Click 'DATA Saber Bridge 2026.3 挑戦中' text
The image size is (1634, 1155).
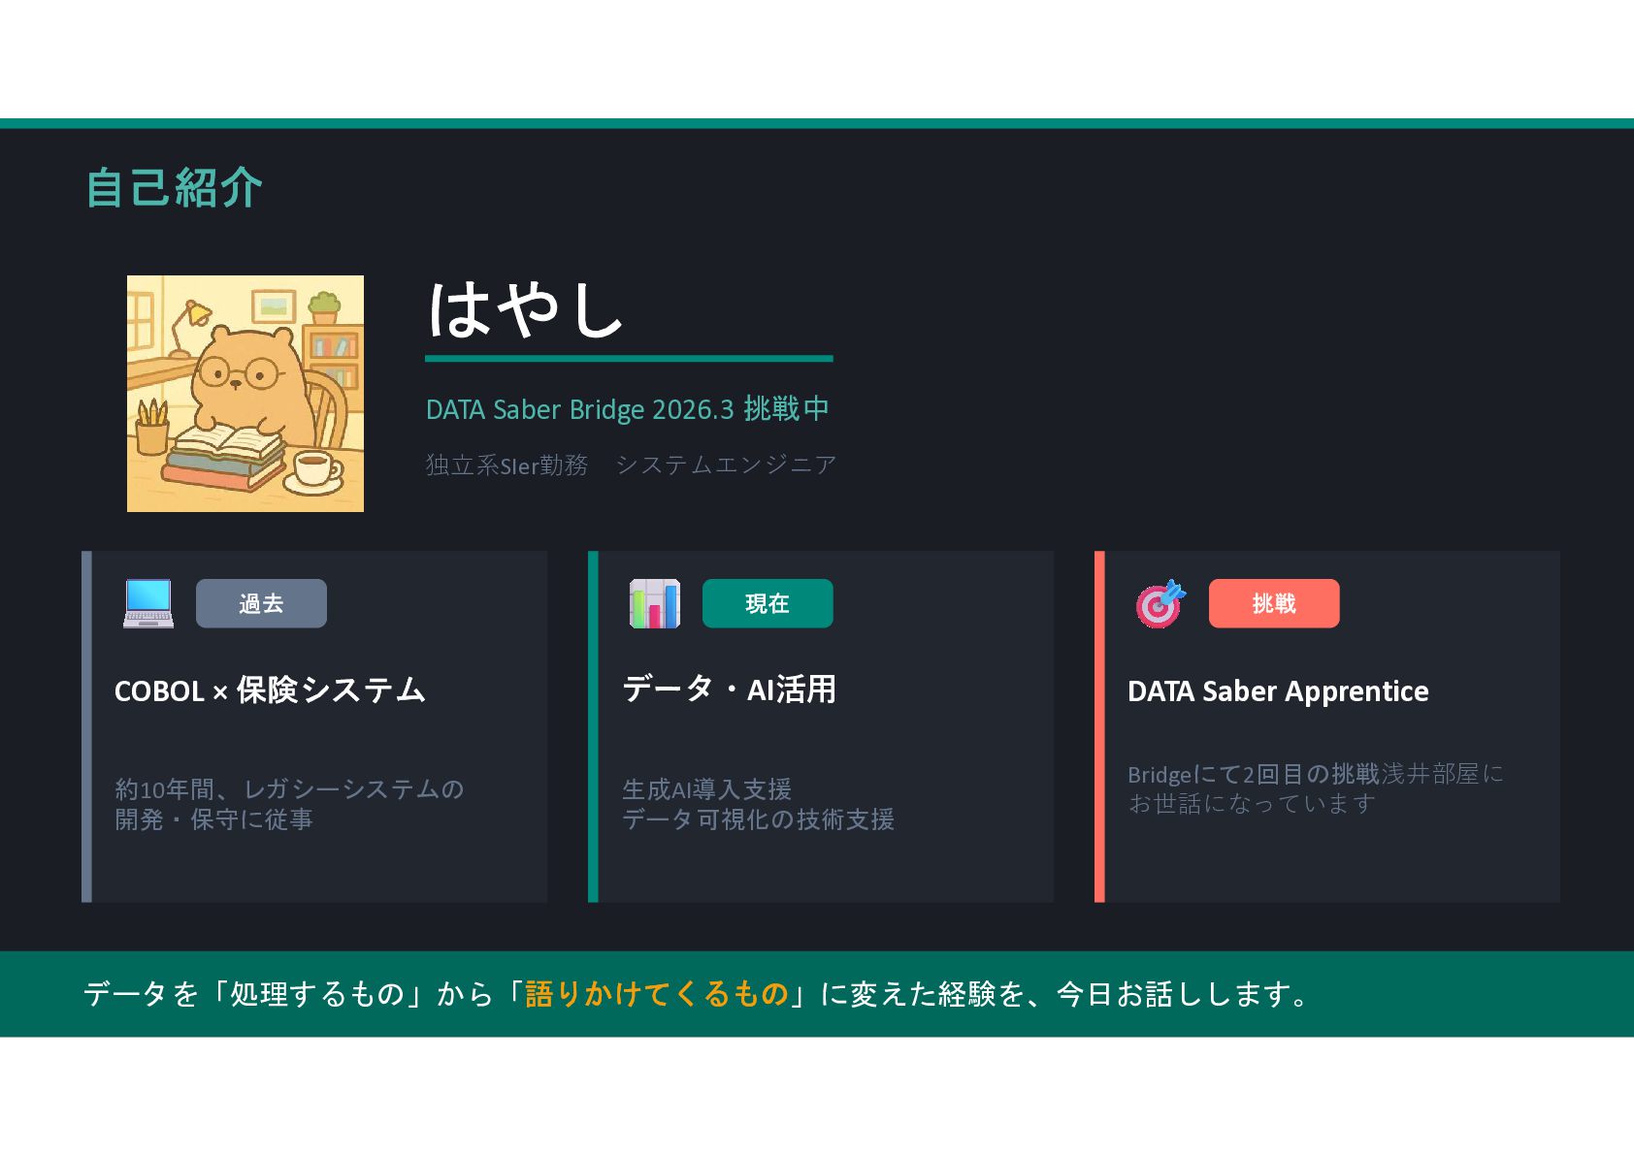click(628, 409)
